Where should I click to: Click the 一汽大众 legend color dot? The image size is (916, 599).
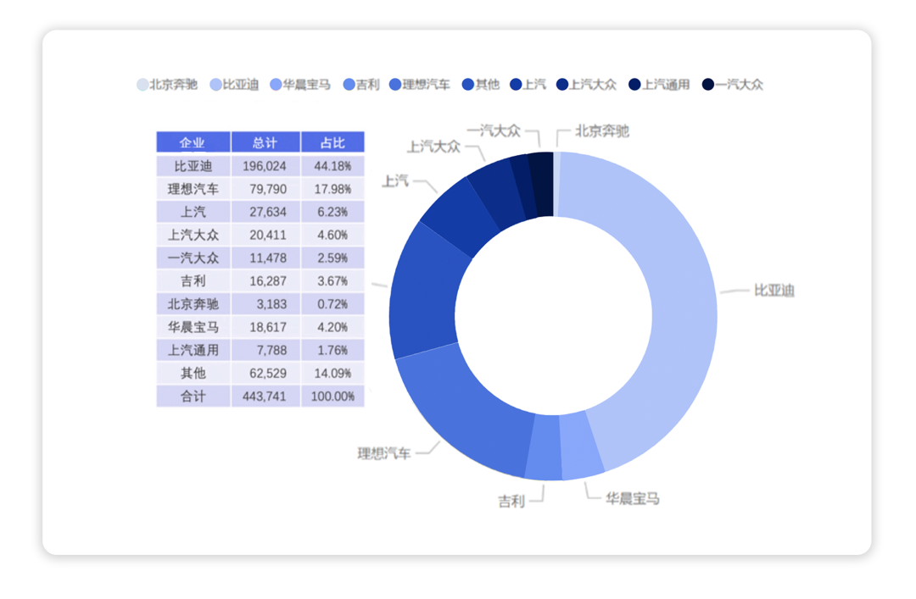click(708, 85)
